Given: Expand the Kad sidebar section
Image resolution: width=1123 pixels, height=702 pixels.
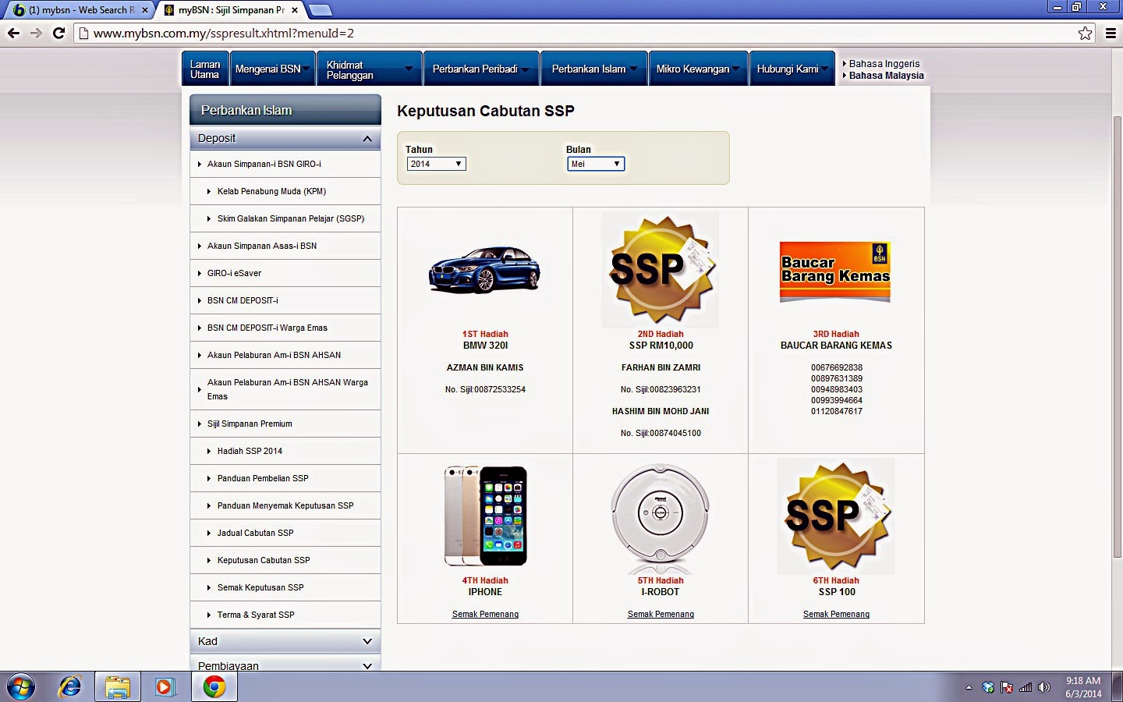Looking at the screenshot, I should (x=285, y=641).
